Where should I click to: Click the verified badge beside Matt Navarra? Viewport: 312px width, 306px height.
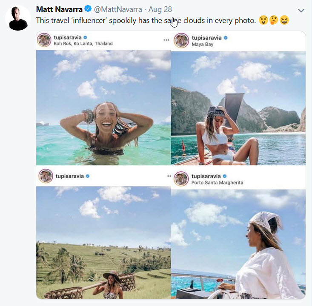(x=88, y=9)
